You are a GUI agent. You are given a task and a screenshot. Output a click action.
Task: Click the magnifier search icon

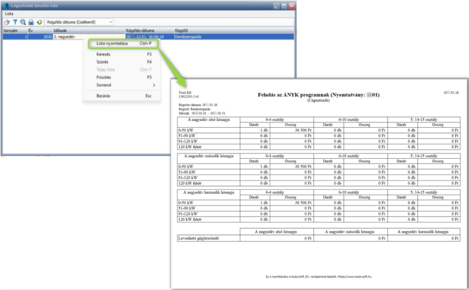(x=23, y=22)
